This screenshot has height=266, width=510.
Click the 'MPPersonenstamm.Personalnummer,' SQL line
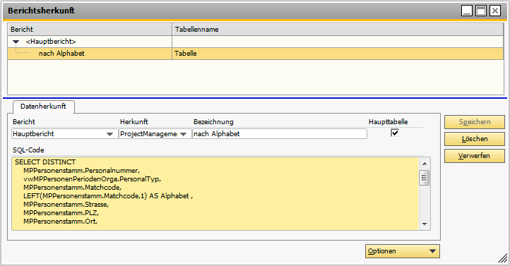[82, 171]
